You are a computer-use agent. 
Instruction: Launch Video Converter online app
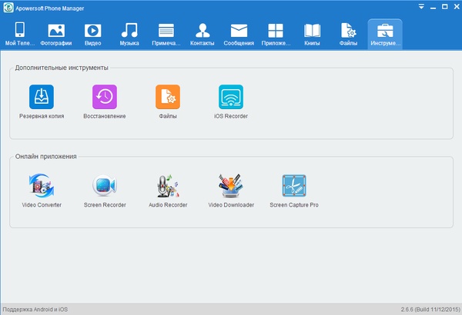coord(42,186)
